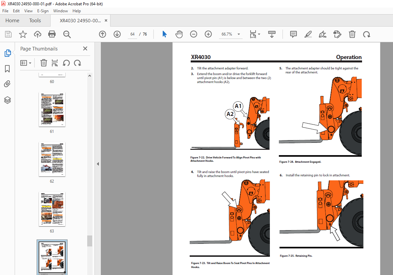Image resolution: width=393 pixels, height=275 pixels.
Task: Expand the fit page options arrow
Action: click(x=259, y=34)
